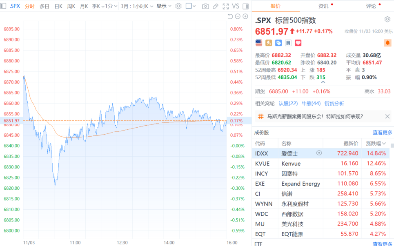Screen dimensions: 394x246
Task: Click the target icon in IDXX row
Action: point(319,153)
